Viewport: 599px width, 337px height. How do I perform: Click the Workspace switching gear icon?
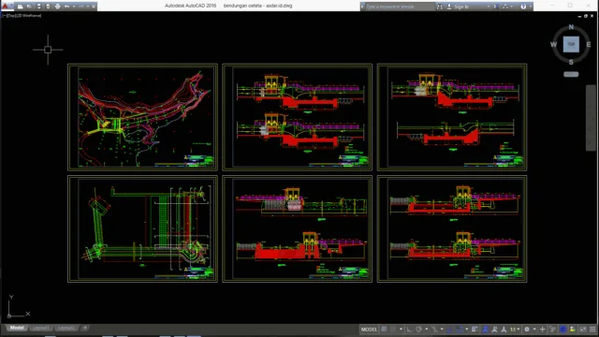[x=527, y=330]
